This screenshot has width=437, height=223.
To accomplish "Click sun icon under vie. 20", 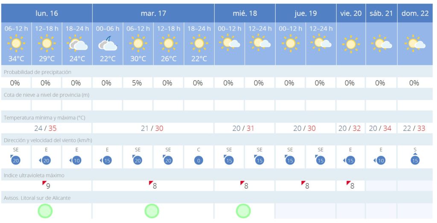I will [351, 44].
